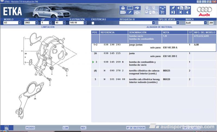This screenshot has width=217, height=132.
Task: Click the greyed monitor-and-phone icon
Action: [148, 12]
